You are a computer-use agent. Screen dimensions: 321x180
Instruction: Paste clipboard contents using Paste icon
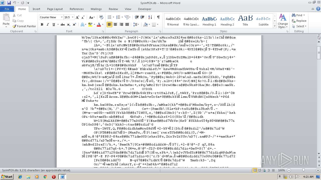[6, 18]
